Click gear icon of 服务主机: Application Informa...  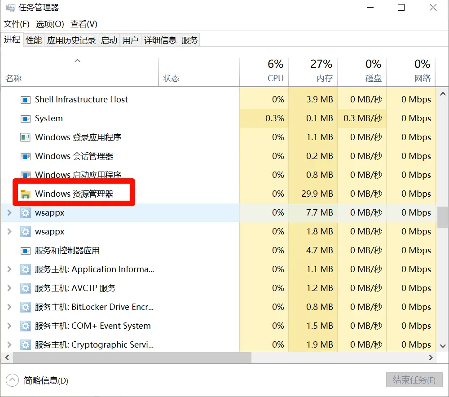pyautogui.click(x=26, y=269)
